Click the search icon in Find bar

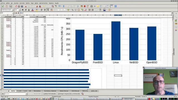(82, 94)
